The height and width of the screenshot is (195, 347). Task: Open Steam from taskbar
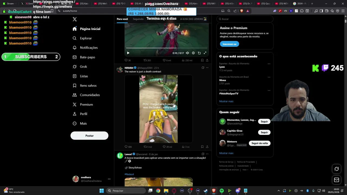[x=205, y=191]
